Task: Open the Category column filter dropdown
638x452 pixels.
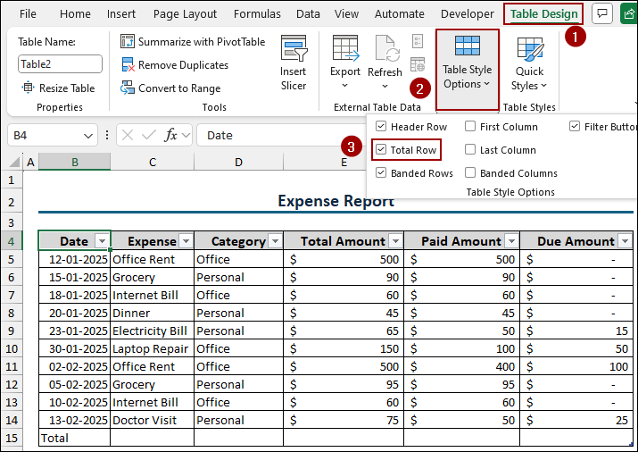Action: click(274, 241)
